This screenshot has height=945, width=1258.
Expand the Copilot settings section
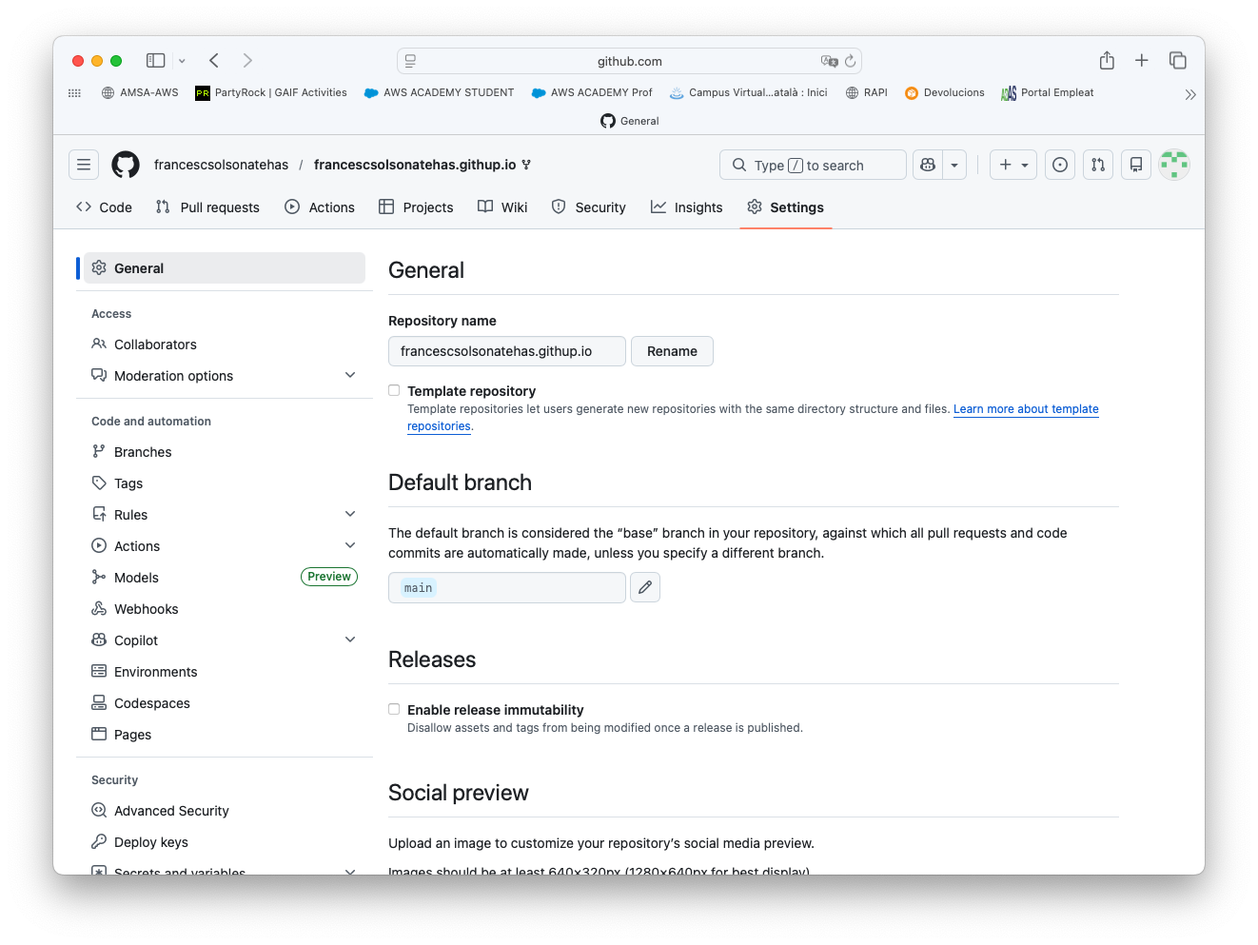click(x=350, y=640)
